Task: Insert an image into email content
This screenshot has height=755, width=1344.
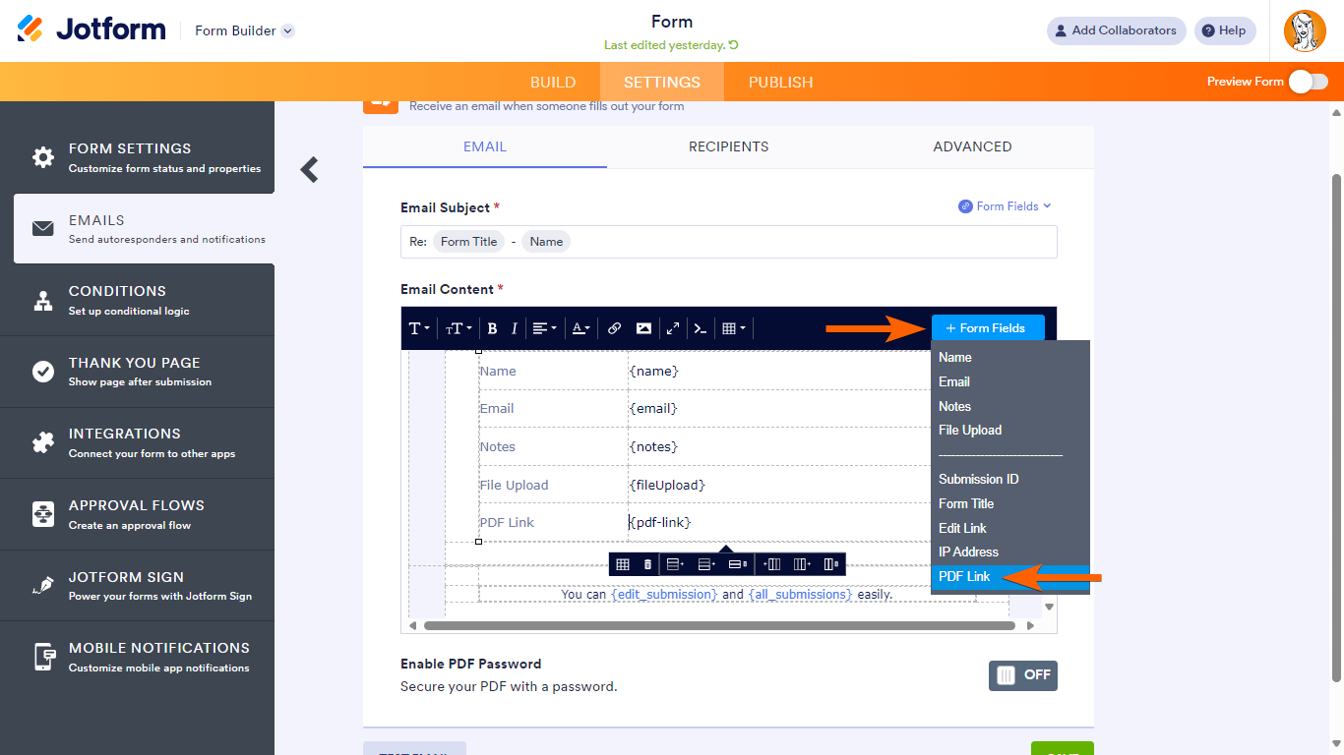Action: pos(643,328)
